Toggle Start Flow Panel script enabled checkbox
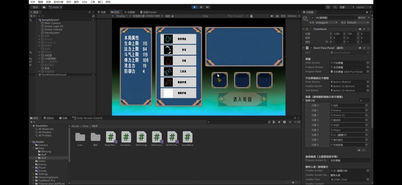 pyautogui.click(x=311, y=48)
